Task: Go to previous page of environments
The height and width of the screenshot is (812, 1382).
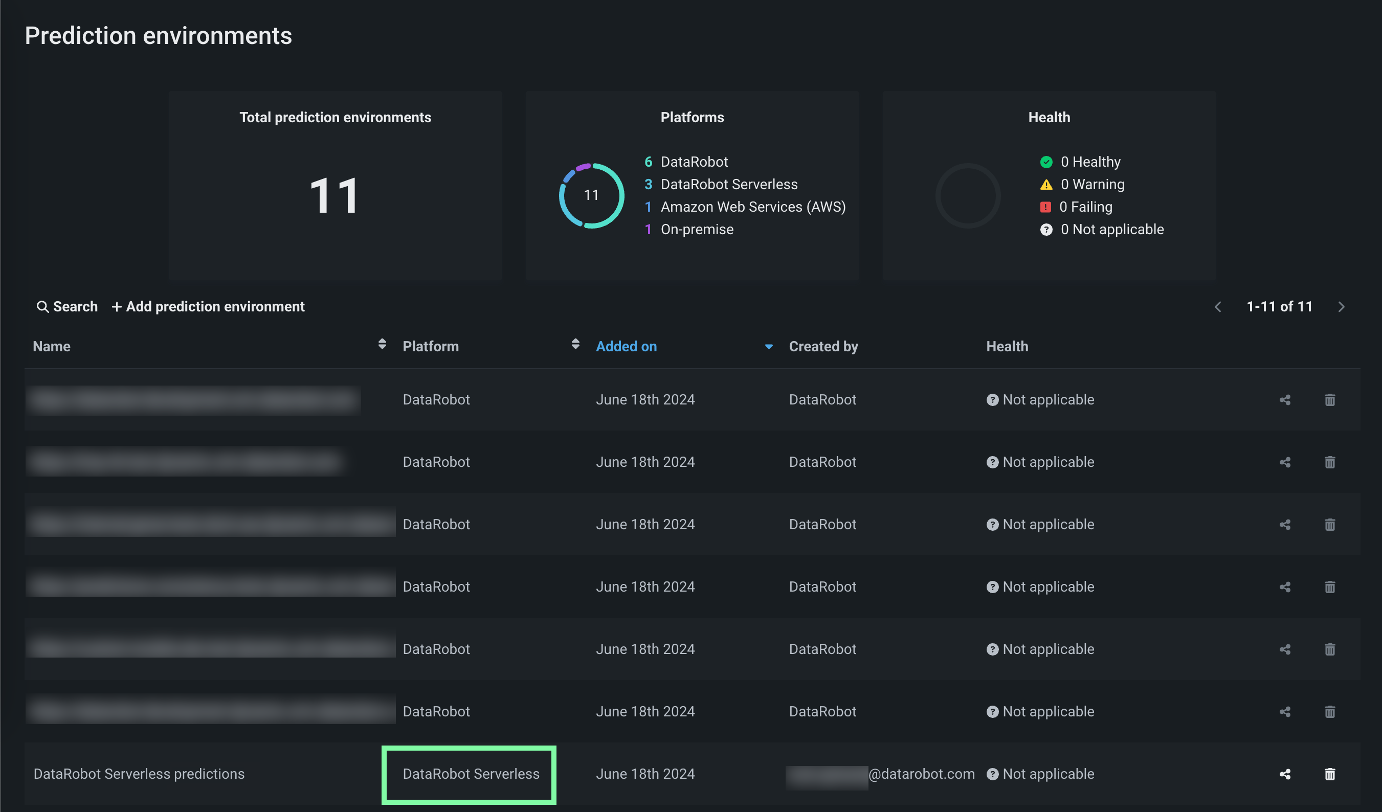Action: pyautogui.click(x=1217, y=306)
